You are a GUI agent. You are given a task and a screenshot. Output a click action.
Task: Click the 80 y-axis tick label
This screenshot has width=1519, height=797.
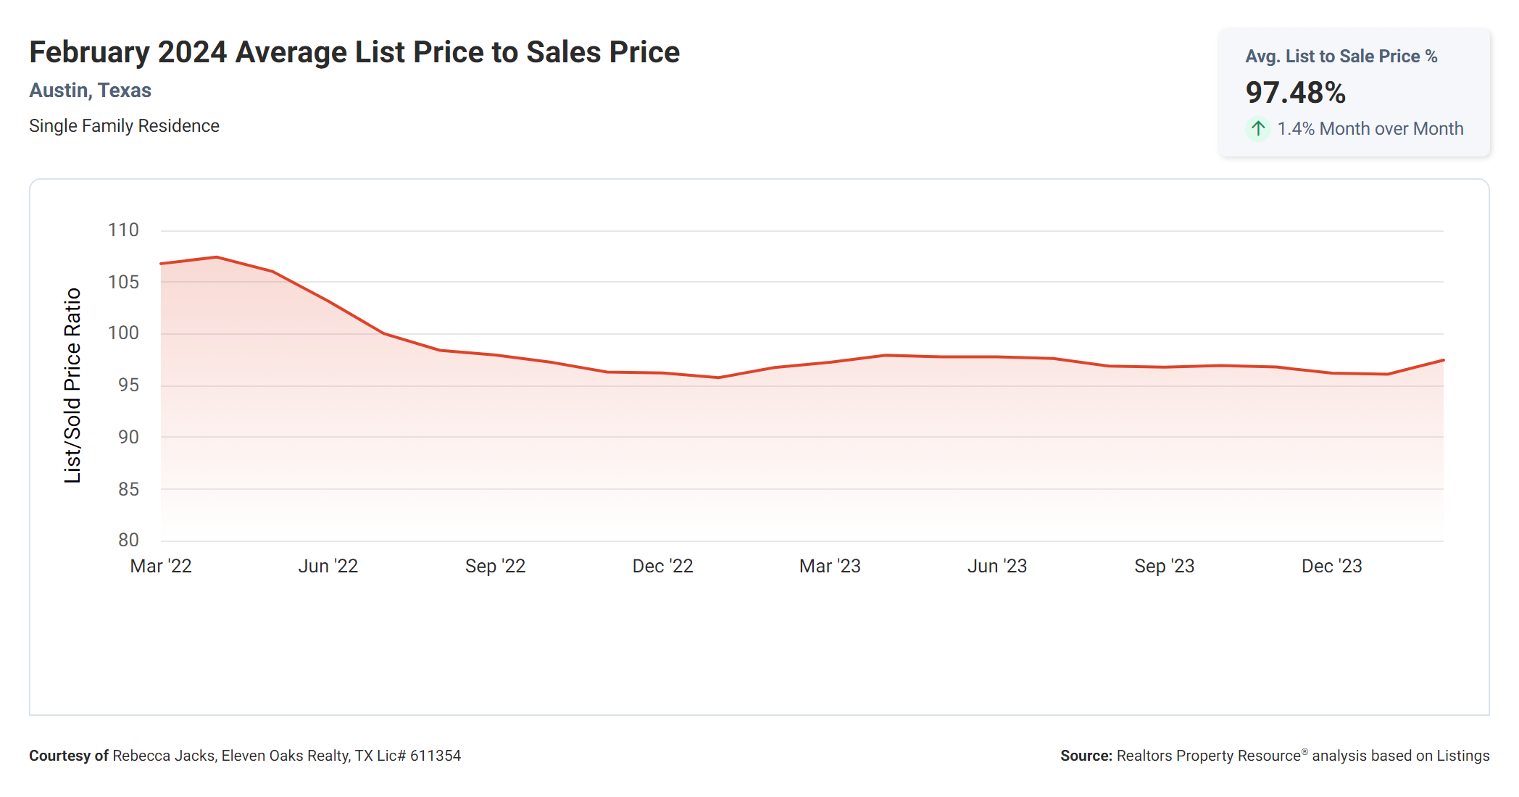pyautogui.click(x=128, y=540)
